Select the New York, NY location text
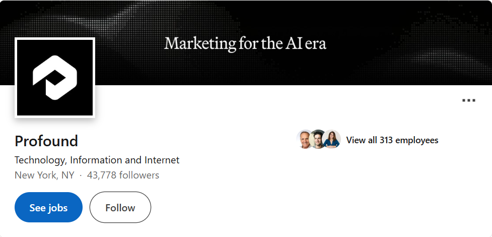 point(44,175)
